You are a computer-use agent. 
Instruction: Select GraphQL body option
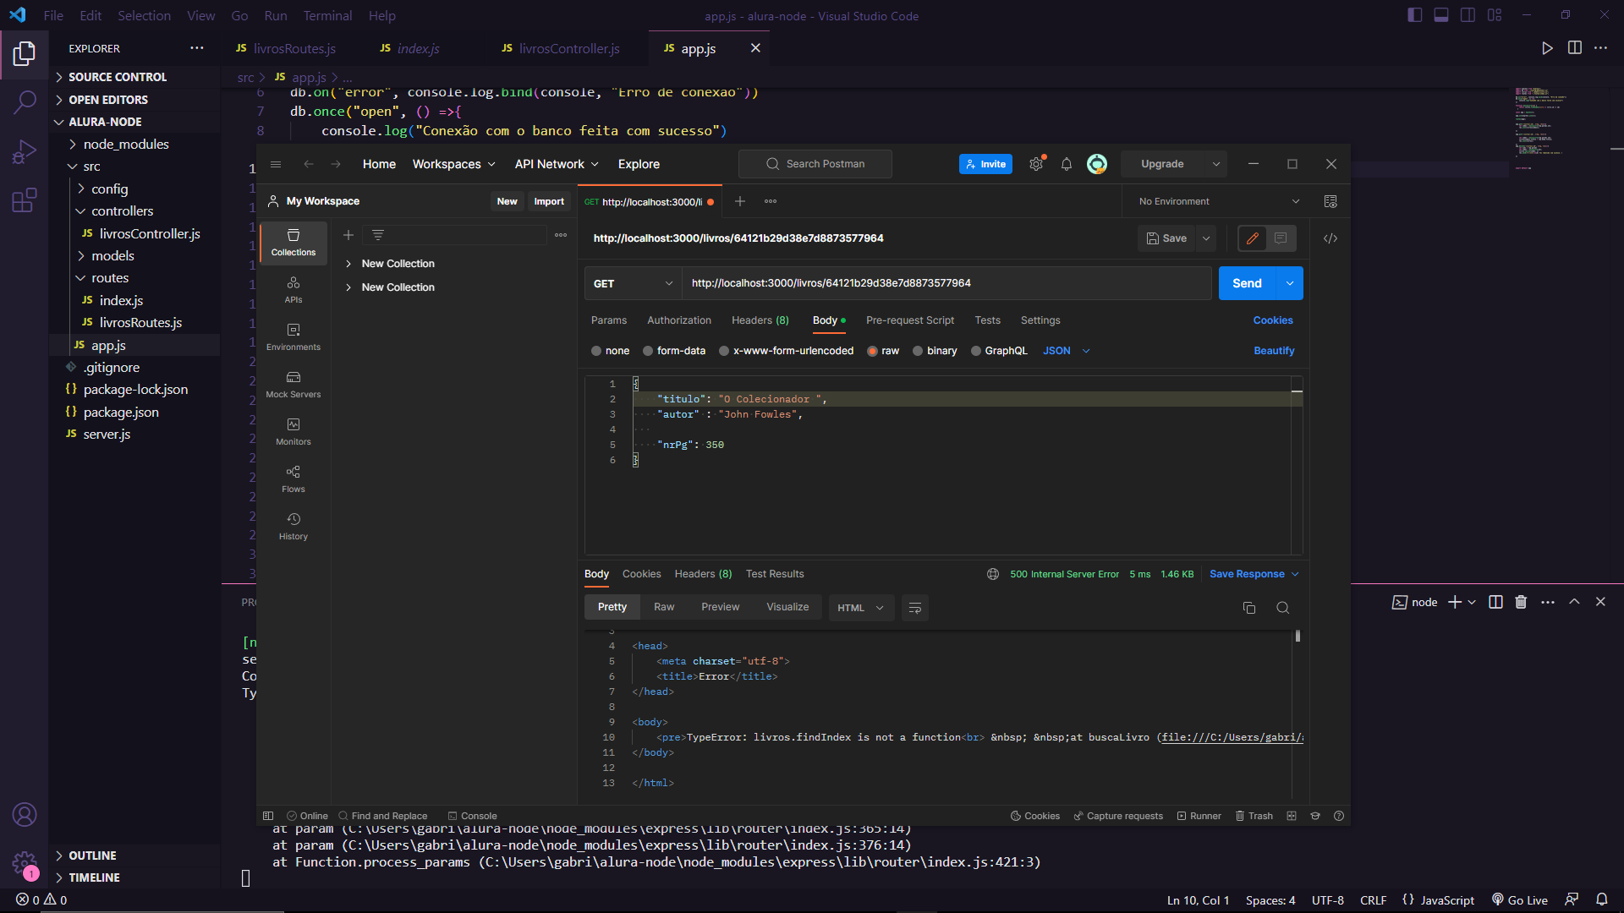(x=976, y=351)
